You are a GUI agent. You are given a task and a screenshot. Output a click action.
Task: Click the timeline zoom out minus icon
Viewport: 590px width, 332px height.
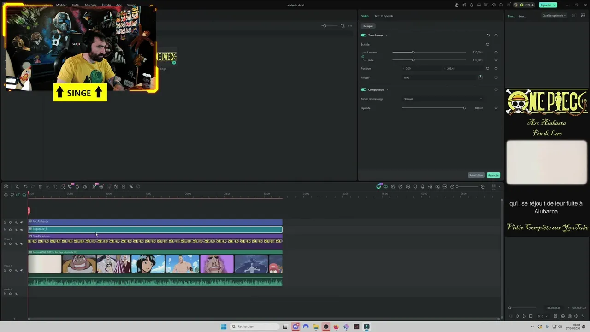(452, 187)
